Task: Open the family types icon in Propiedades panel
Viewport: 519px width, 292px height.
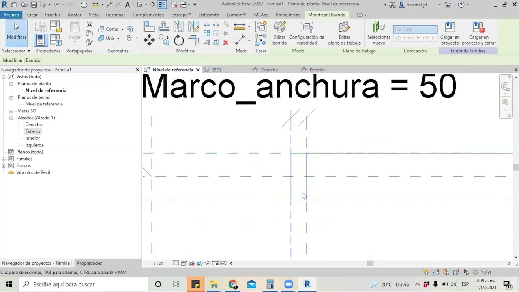Action: tap(56, 40)
